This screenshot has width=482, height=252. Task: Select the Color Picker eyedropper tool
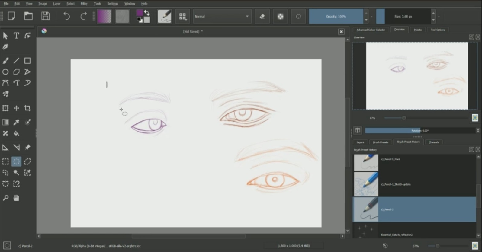pos(16,122)
